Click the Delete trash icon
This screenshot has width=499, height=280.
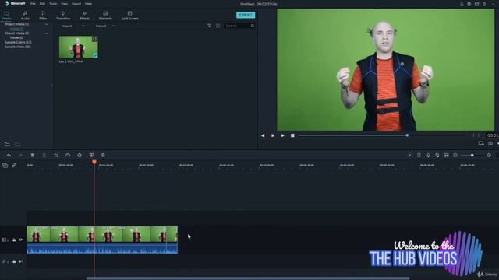click(33, 156)
